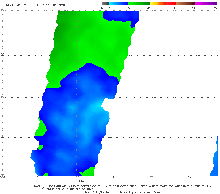Click the color bar label "64"
Image resolution: width=220 pixels, height=194 pixels.
coord(194,8)
